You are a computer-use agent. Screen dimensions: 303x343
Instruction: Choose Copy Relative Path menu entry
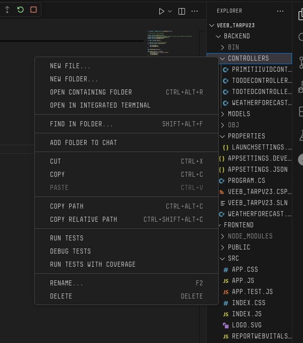[x=83, y=219]
